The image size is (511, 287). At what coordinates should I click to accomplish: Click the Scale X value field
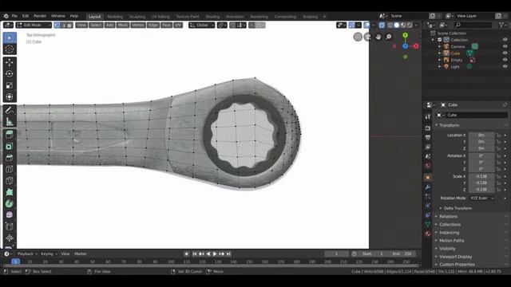(481, 176)
